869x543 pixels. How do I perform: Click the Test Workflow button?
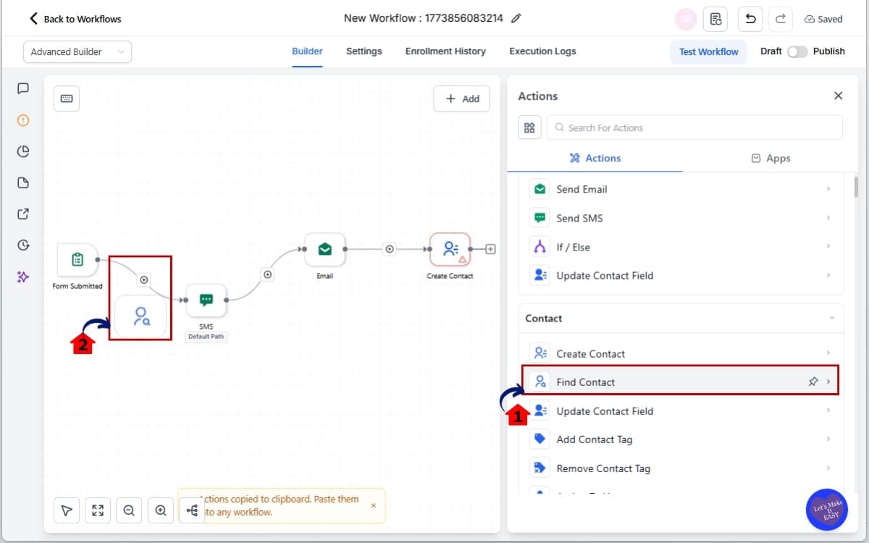[x=708, y=52]
